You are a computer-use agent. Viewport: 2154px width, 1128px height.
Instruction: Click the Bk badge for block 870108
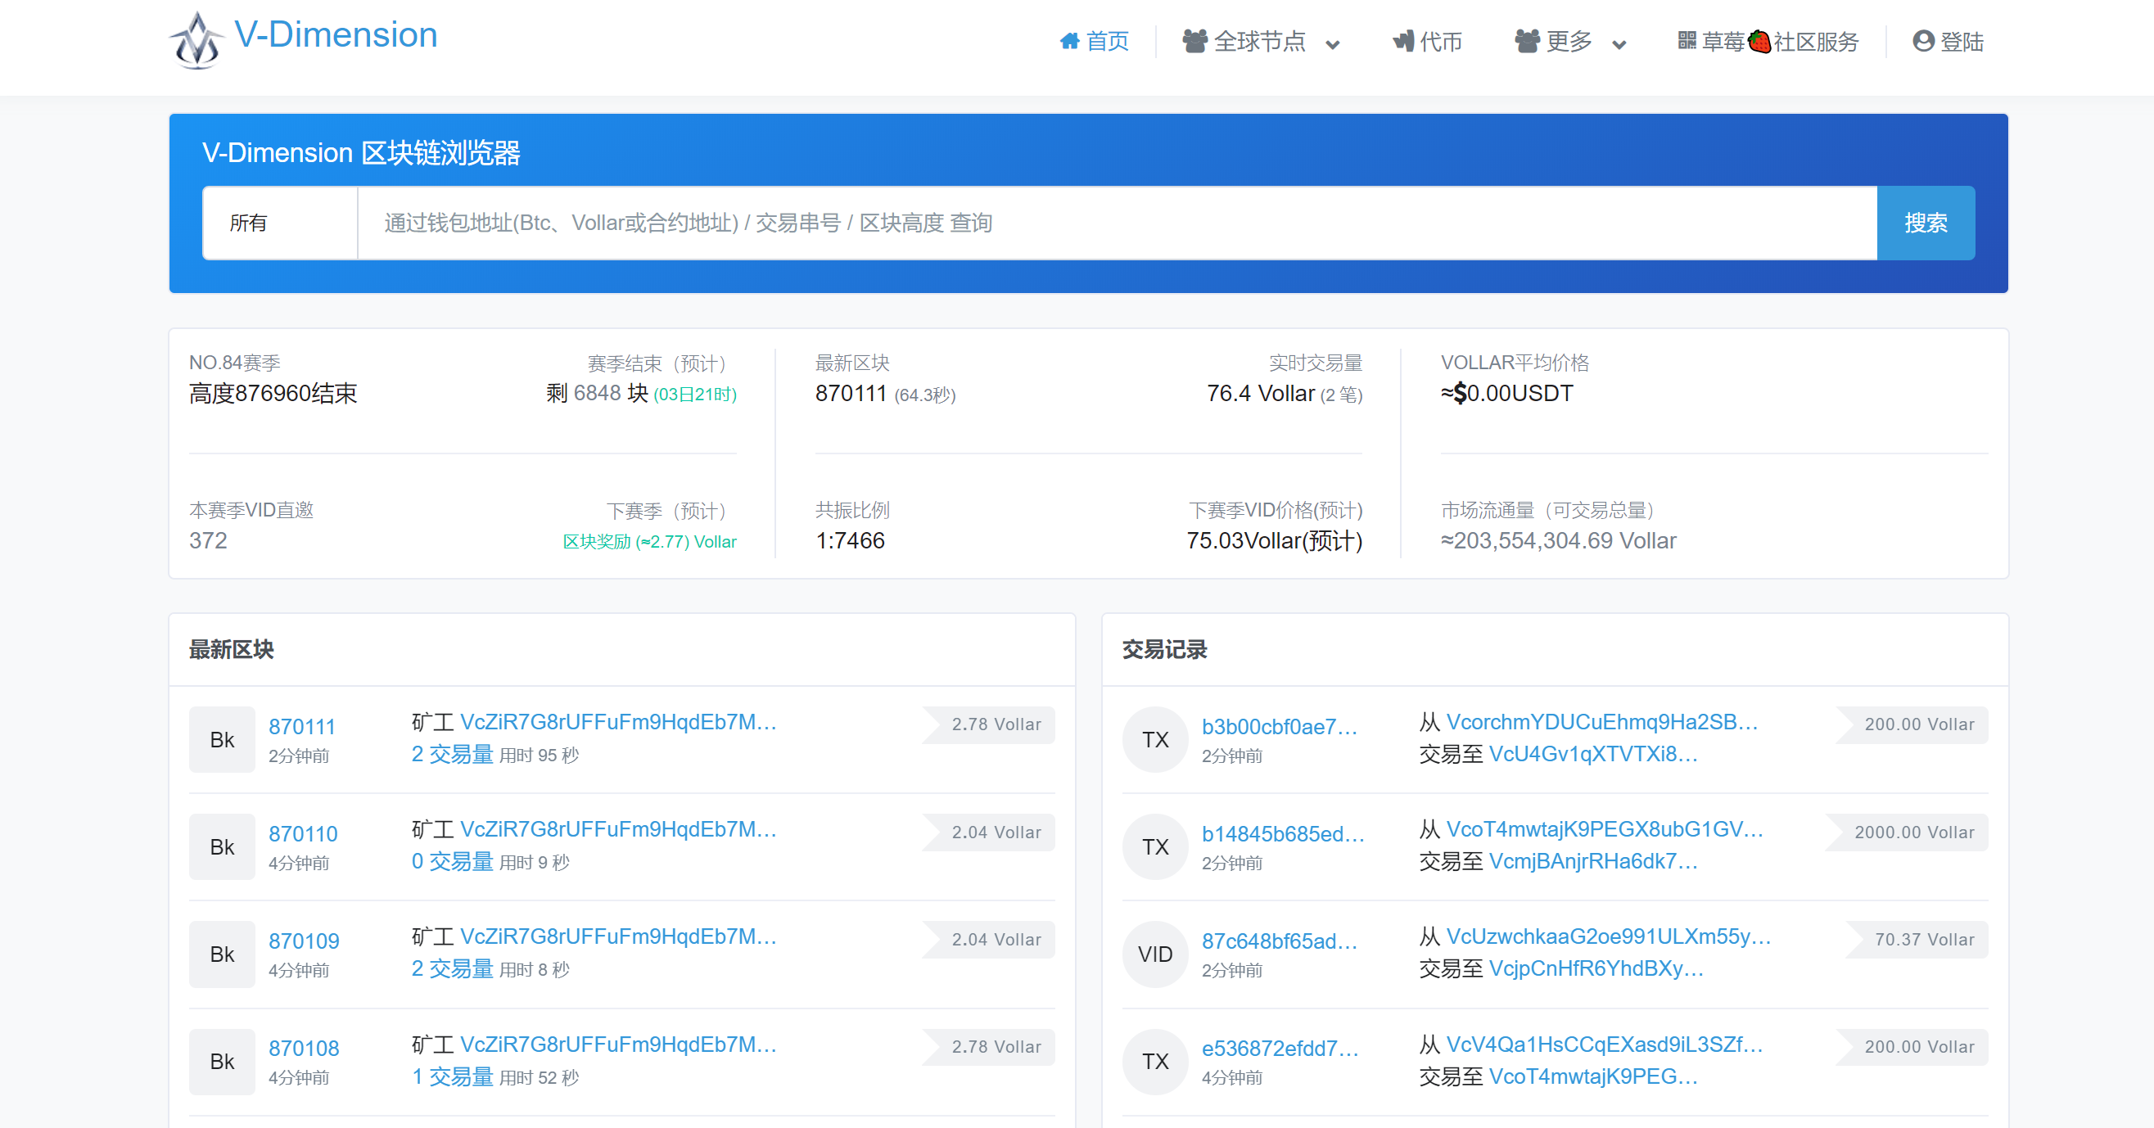(222, 1061)
